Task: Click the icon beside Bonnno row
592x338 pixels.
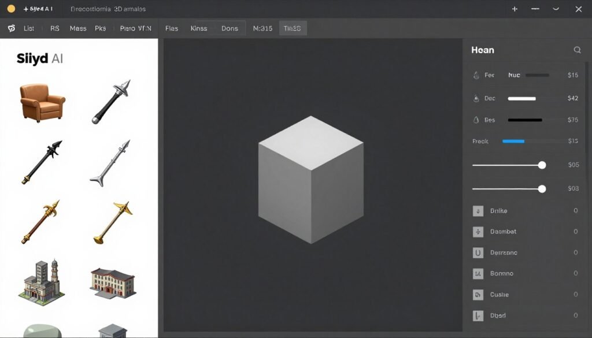Action: tap(478, 273)
